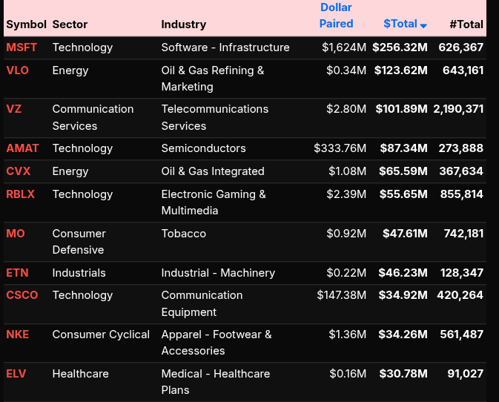Open the ETN ticker link
This screenshot has width=499, height=402.
coord(17,273)
